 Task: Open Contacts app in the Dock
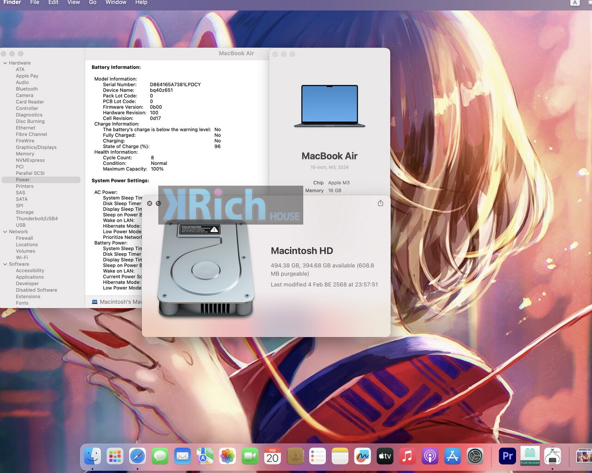[x=295, y=456]
